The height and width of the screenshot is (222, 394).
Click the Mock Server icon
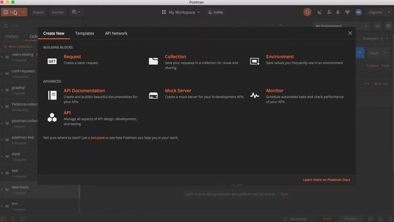(153, 96)
